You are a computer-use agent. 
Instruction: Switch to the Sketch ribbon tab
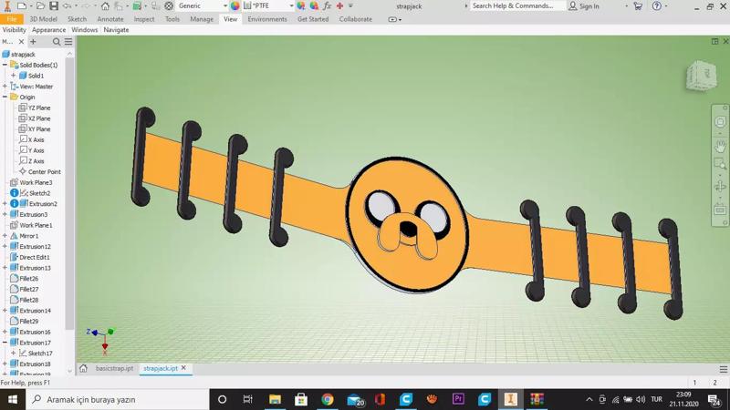[x=77, y=19]
